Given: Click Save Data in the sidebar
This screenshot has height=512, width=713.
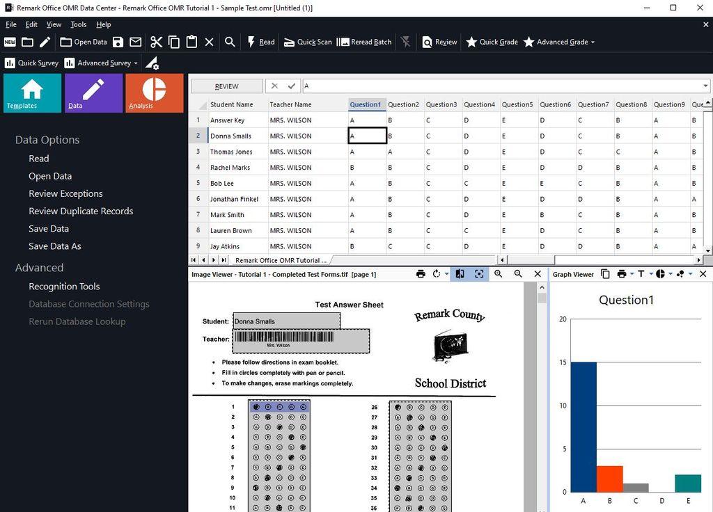Looking at the screenshot, I should (x=49, y=228).
